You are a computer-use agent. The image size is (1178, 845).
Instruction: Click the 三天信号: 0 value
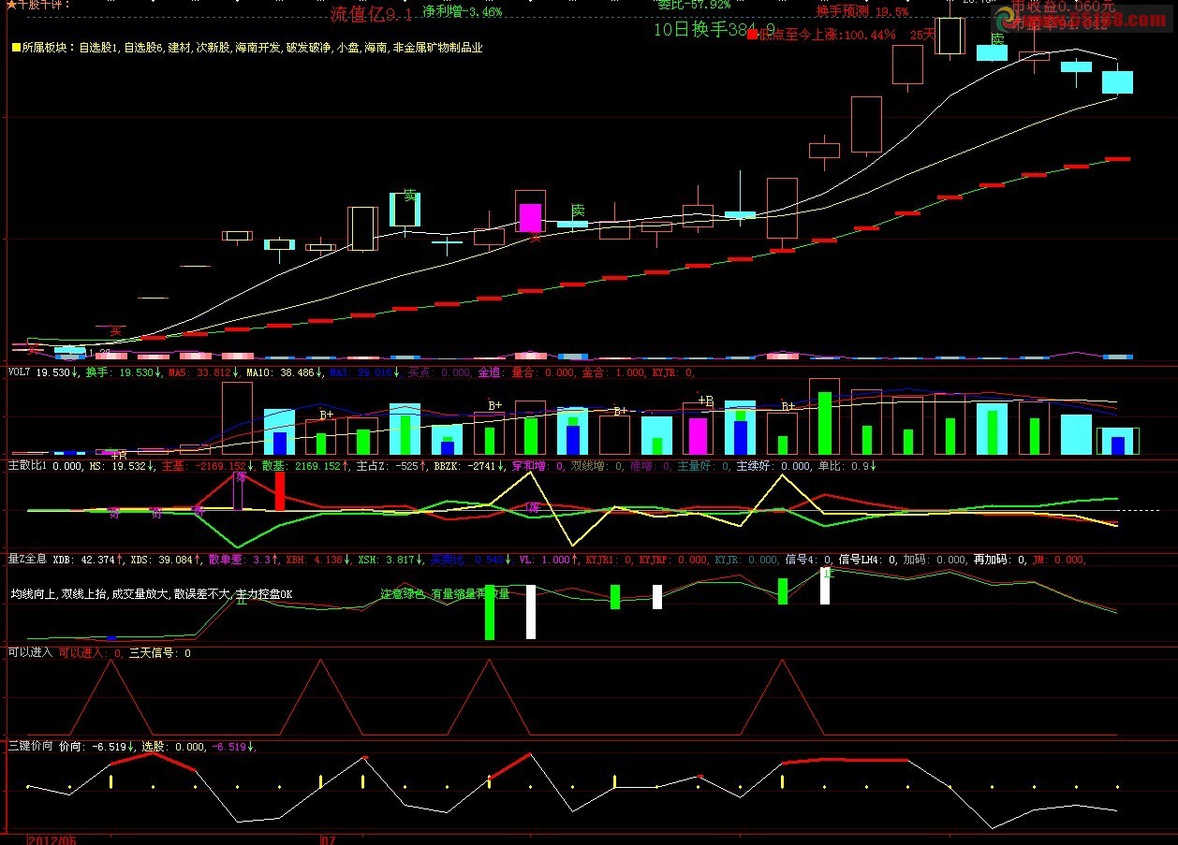(159, 652)
